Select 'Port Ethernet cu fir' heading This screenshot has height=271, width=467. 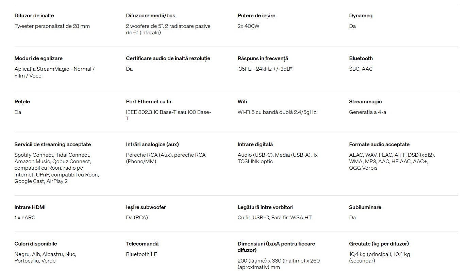tap(149, 102)
